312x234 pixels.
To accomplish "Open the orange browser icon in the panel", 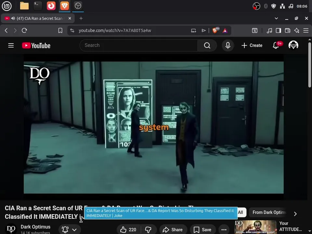I will pyautogui.click(x=51, y=6).
